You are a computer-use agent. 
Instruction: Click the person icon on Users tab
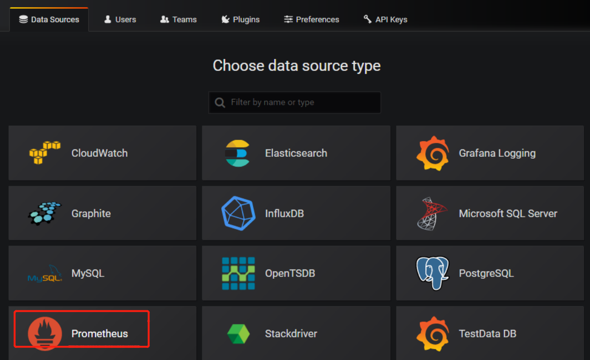coord(108,19)
